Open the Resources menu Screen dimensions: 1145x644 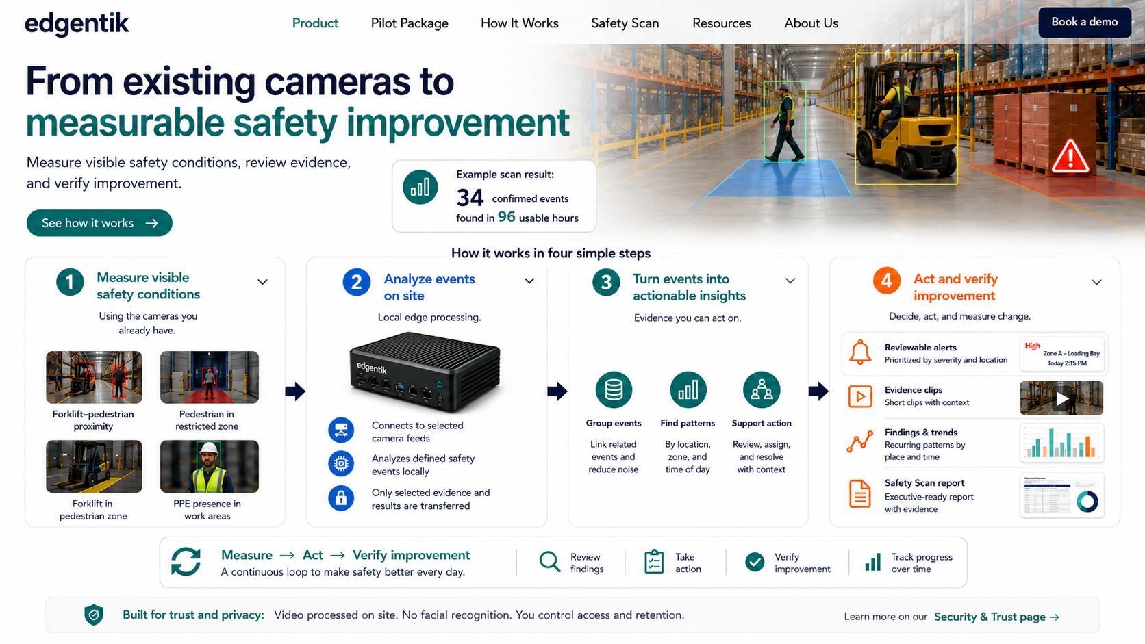tap(722, 23)
